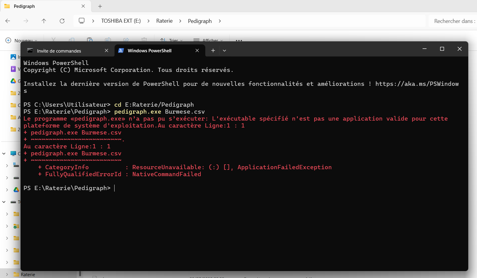Viewport: 477px width, 278px height.
Task: Refresh the Pedigraph folder view
Action: (x=62, y=21)
